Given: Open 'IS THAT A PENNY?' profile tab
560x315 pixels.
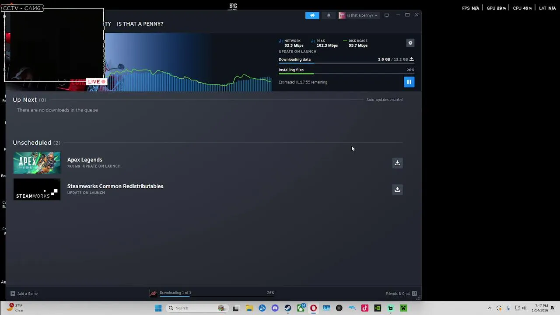Looking at the screenshot, I should coord(140,24).
